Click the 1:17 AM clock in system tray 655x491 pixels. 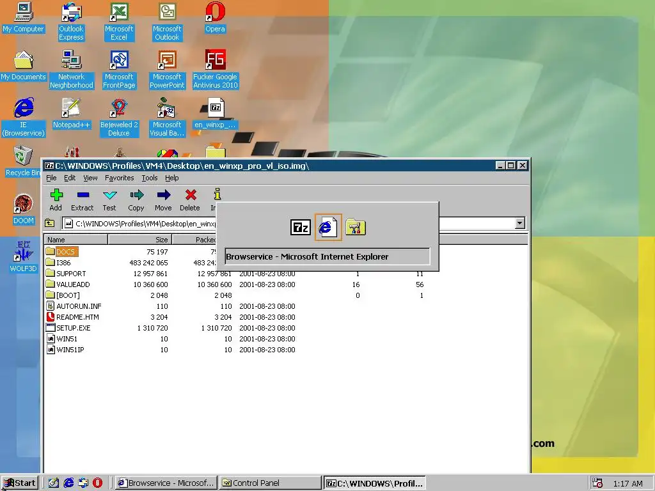pos(628,483)
